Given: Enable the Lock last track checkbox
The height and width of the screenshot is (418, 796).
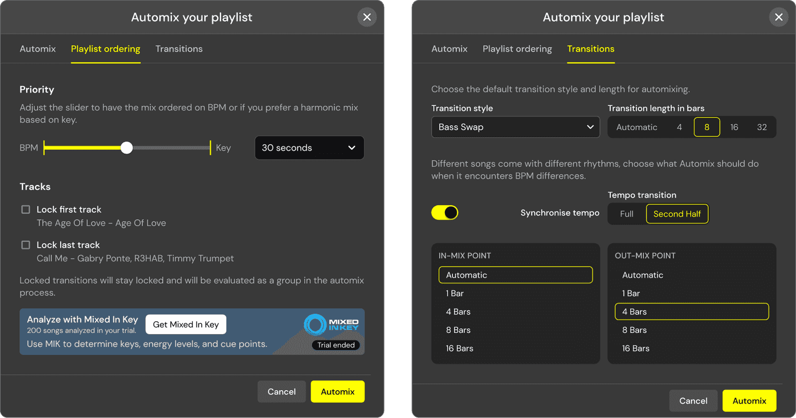Looking at the screenshot, I should point(26,245).
